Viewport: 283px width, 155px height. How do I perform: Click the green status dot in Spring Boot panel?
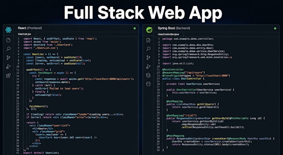tap(275, 29)
